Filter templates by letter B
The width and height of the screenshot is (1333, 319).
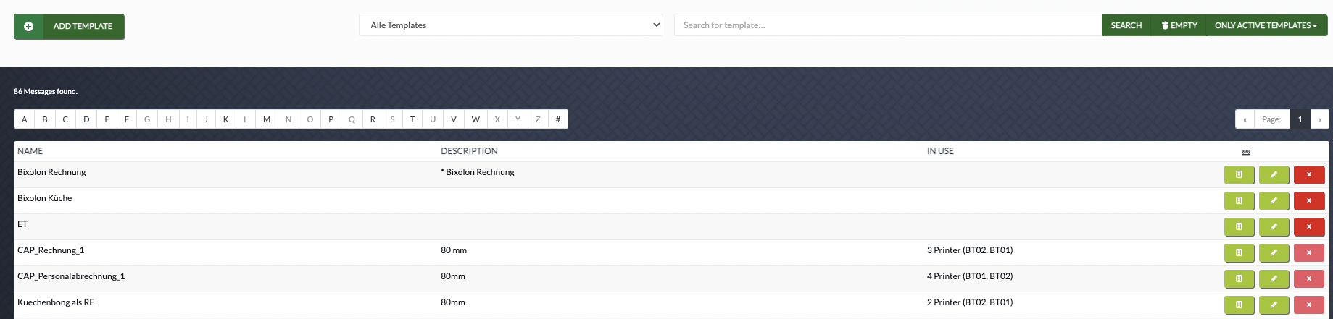click(45, 119)
